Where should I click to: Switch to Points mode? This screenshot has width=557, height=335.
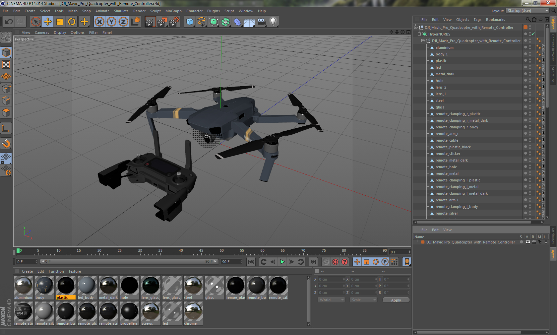click(6, 89)
